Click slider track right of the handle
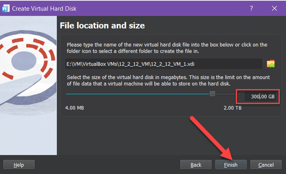 (x=227, y=94)
